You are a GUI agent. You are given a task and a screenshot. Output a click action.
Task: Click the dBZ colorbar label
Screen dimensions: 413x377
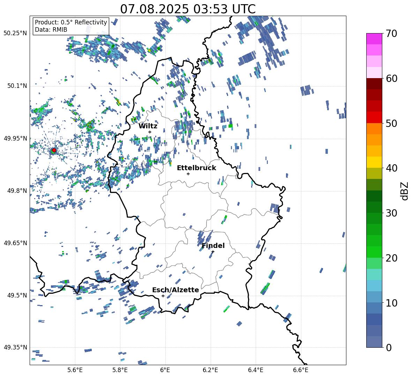(x=405, y=191)
